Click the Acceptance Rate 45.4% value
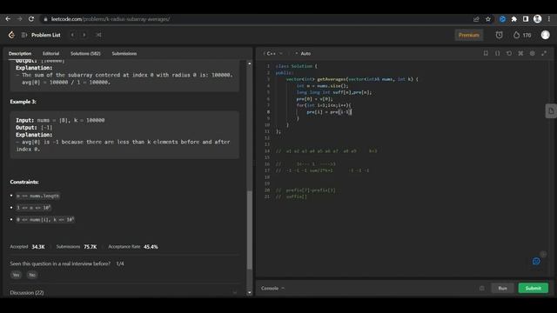This screenshot has width=557, height=313. coord(151,247)
